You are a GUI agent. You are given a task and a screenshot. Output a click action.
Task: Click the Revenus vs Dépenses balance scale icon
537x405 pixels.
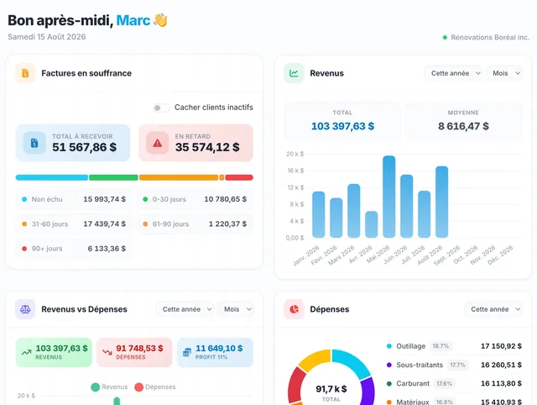tap(25, 309)
